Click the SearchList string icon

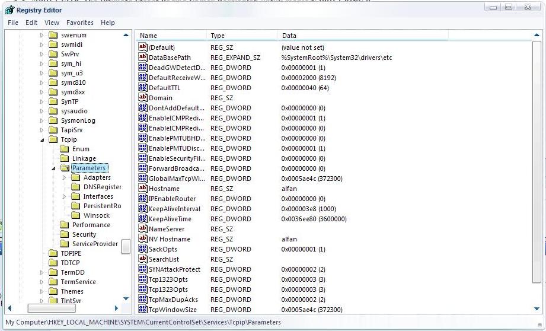pyautogui.click(x=143, y=259)
